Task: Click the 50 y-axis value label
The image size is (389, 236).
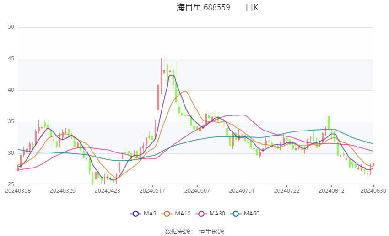Action: pos(11,27)
